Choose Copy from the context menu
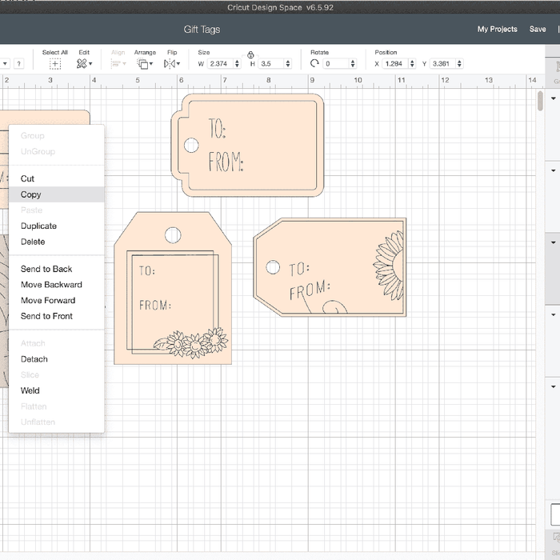The image size is (560, 560). pyautogui.click(x=31, y=194)
